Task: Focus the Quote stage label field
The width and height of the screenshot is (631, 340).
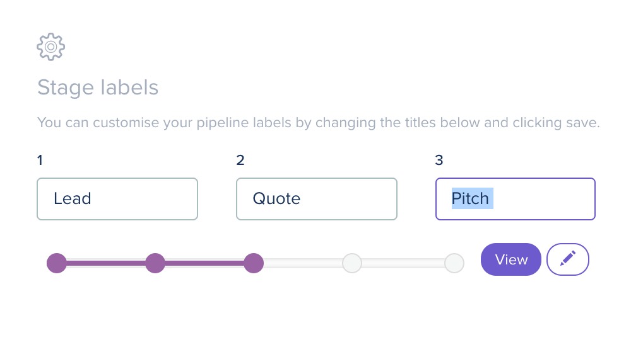Action: pos(317,199)
